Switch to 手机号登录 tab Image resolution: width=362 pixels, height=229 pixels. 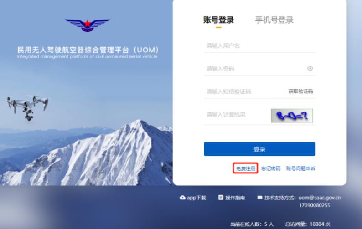274,20
